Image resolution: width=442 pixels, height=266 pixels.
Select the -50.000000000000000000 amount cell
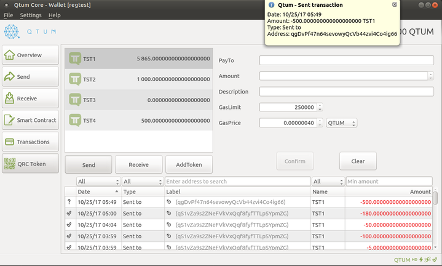(389, 225)
